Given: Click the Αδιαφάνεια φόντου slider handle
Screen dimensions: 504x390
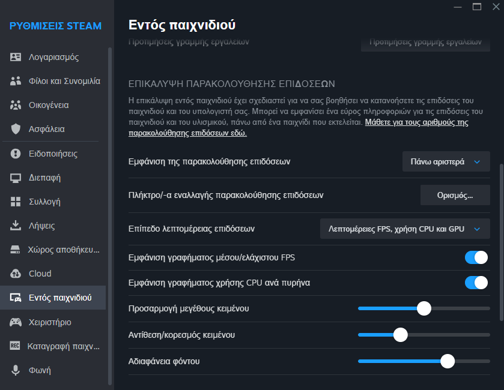Looking at the screenshot, I should (447, 361).
